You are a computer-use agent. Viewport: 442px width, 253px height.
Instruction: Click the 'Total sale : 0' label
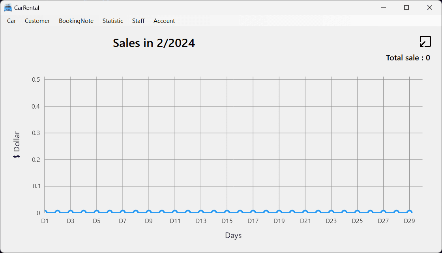(408, 58)
